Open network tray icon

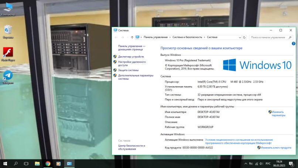pos(256,164)
